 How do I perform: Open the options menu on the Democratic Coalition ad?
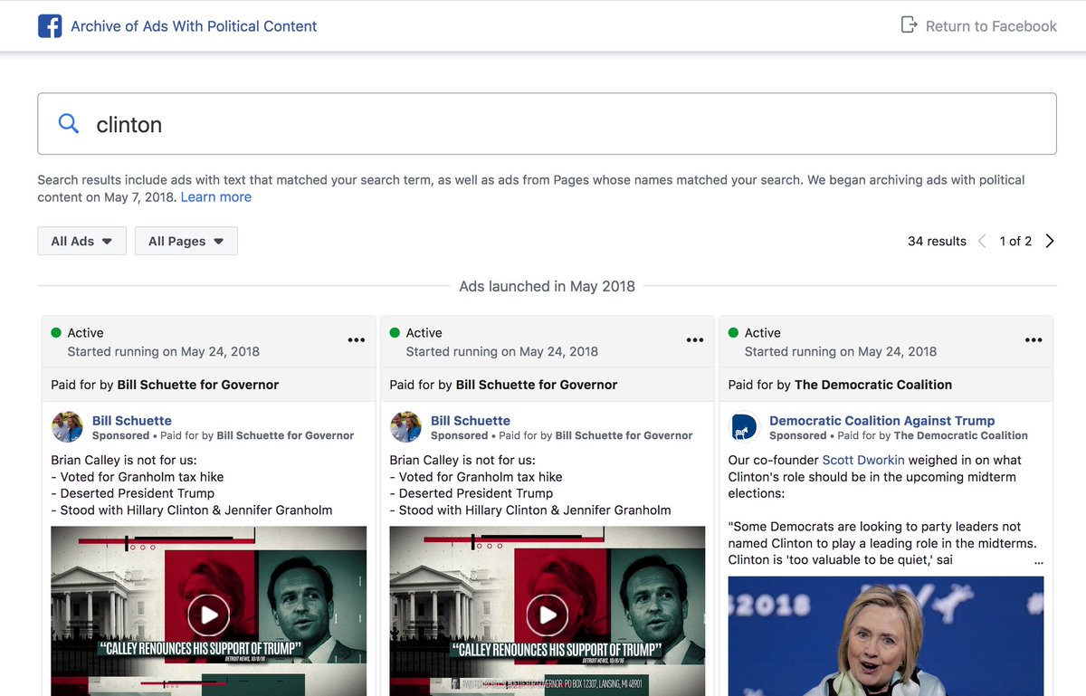pos(1034,340)
